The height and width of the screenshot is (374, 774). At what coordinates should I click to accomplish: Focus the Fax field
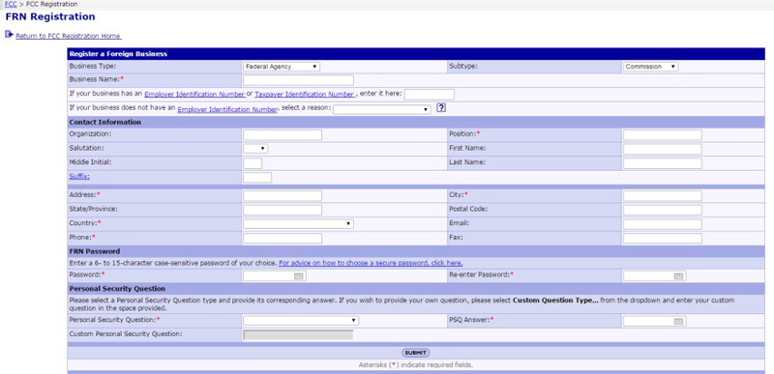[663, 238]
